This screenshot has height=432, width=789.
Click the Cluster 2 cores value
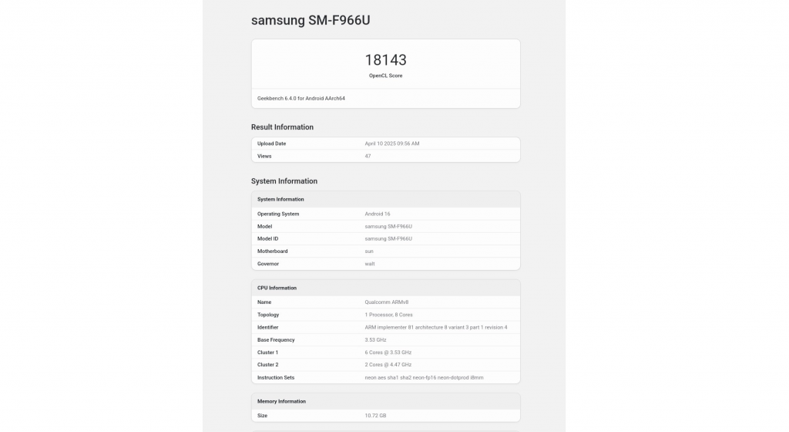(x=388, y=364)
